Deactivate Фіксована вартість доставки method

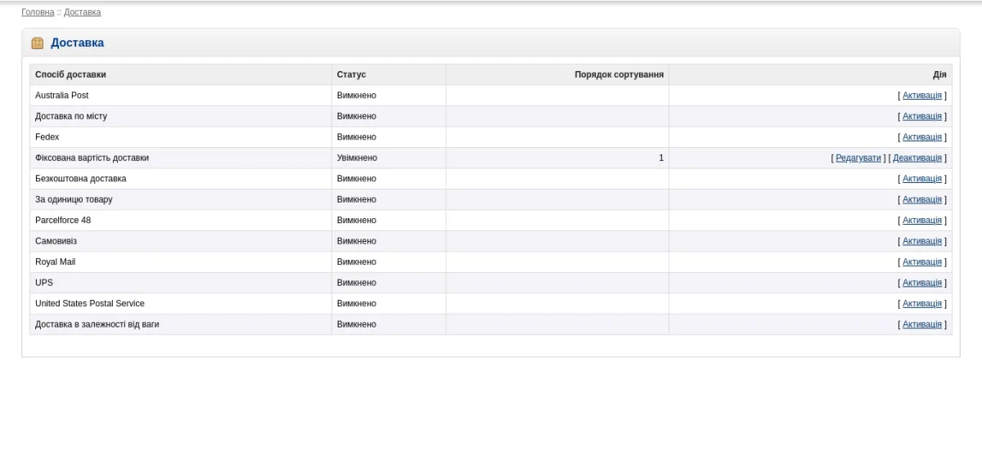point(917,158)
